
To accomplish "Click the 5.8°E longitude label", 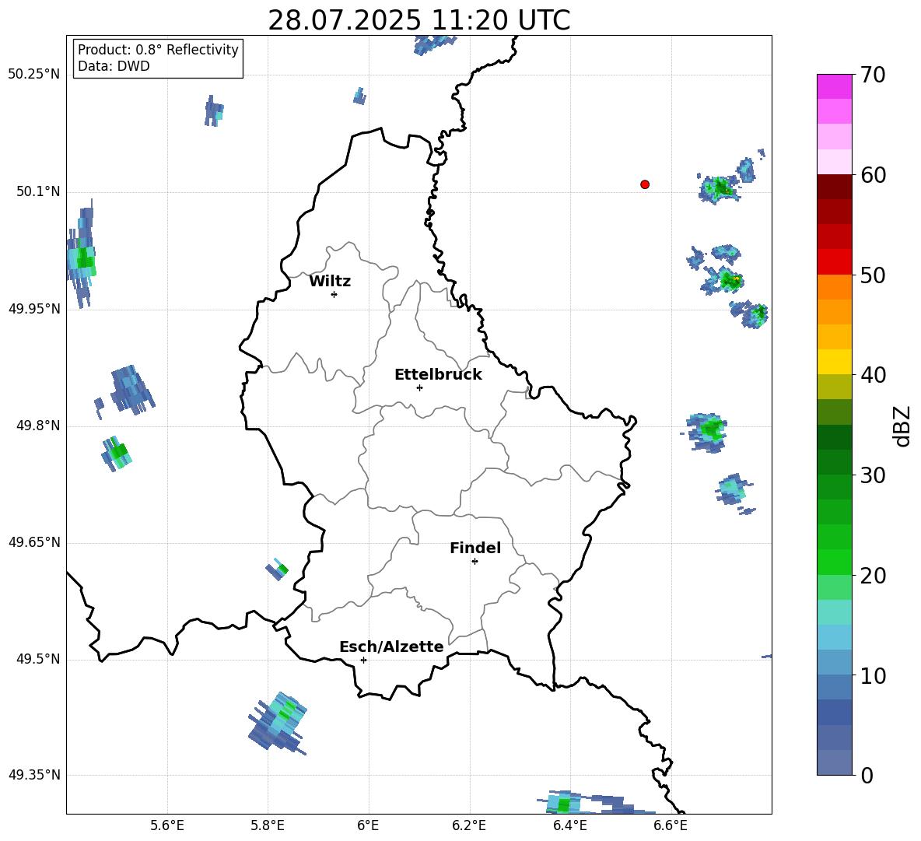I will tap(268, 825).
